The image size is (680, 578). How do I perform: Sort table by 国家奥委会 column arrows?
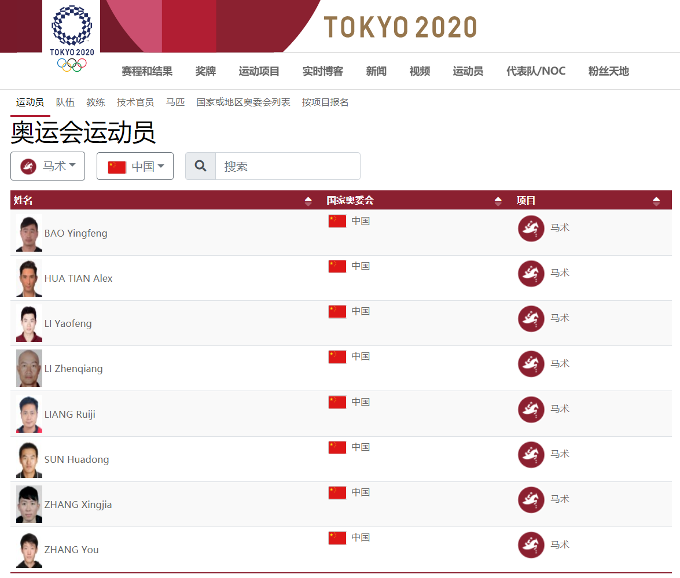click(x=498, y=201)
